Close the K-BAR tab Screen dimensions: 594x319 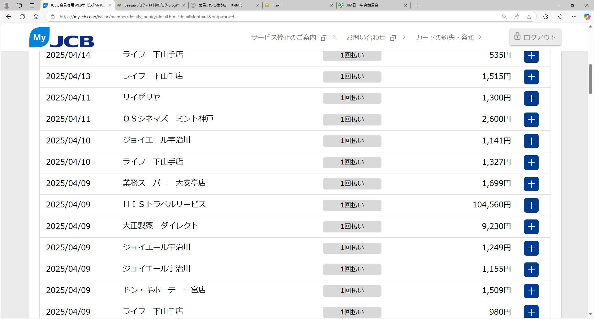point(258,5)
